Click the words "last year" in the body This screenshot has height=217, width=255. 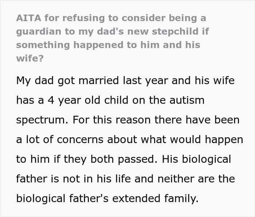coord(138,80)
